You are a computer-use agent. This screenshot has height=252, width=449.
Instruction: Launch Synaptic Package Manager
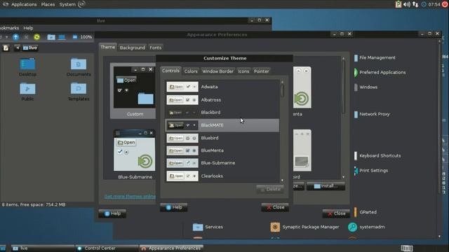pyautogui.click(x=304, y=227)
